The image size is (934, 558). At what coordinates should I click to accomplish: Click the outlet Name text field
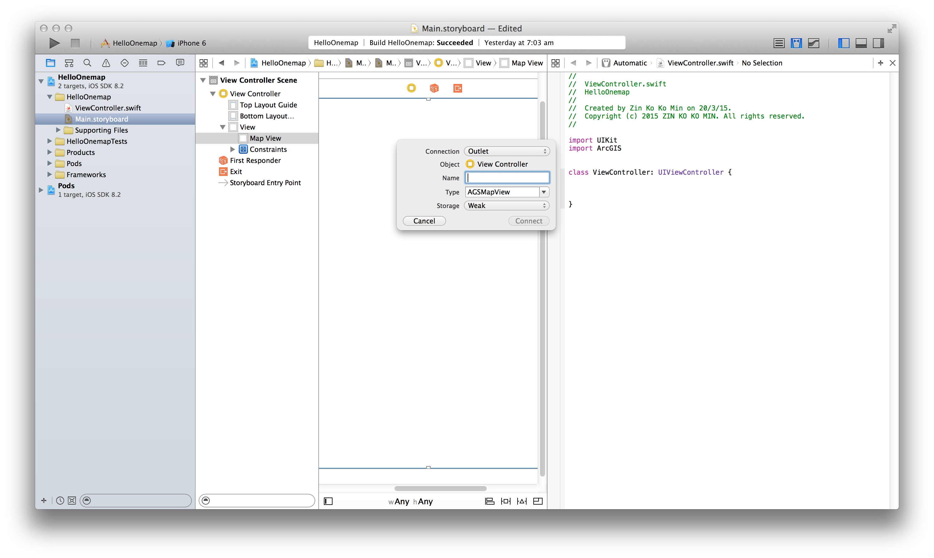[507, 178]
